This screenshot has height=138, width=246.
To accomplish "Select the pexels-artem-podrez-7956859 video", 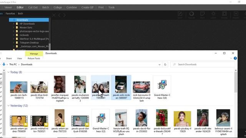I will pyautogui.click(x=19, y=121).
